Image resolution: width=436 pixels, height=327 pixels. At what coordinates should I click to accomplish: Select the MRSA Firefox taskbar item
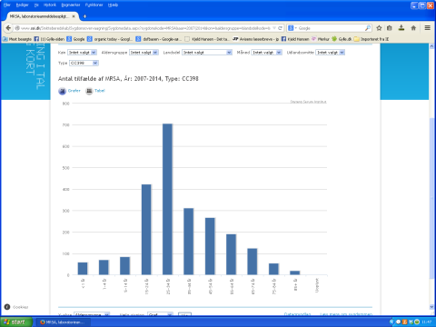(63, 322)
